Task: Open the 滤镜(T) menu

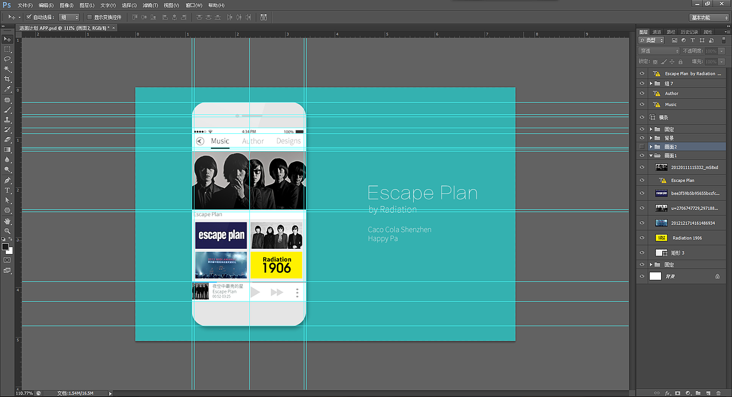Action: pyautogui.click(x=150, y=5)
